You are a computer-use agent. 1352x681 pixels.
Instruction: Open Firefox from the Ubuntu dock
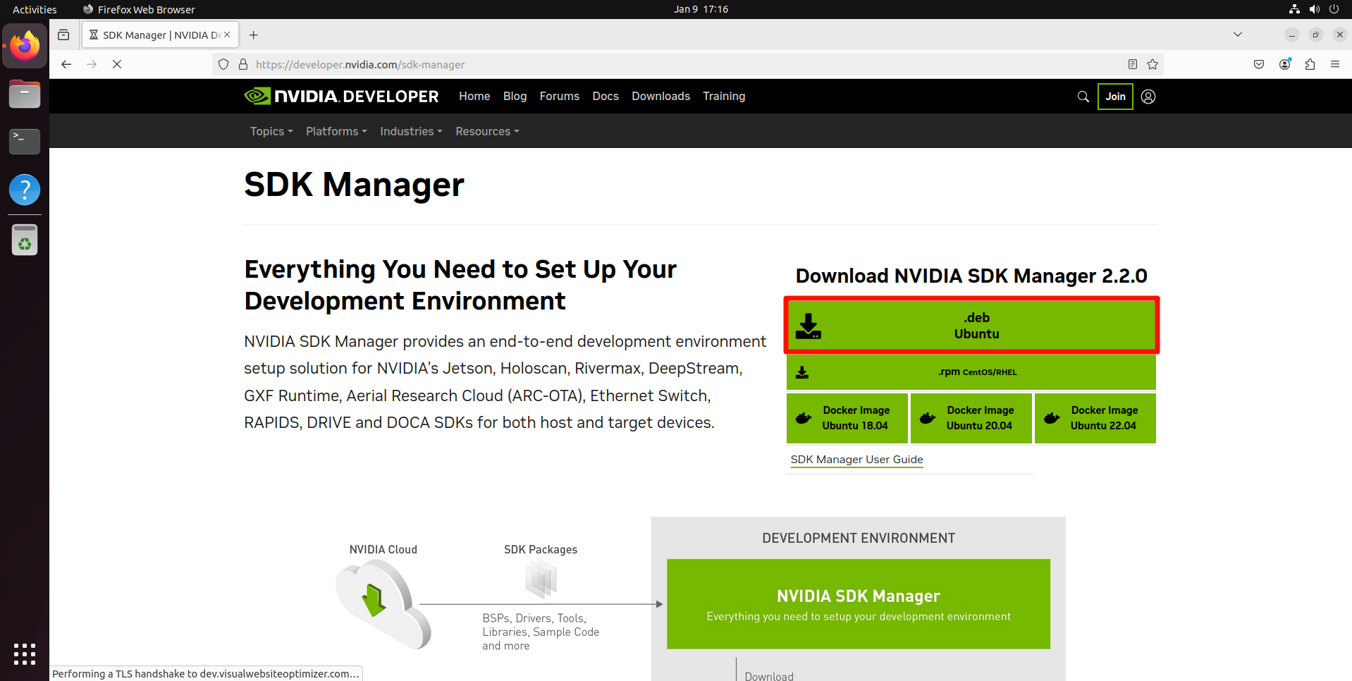pyautogui.click(x=25, y=46)
